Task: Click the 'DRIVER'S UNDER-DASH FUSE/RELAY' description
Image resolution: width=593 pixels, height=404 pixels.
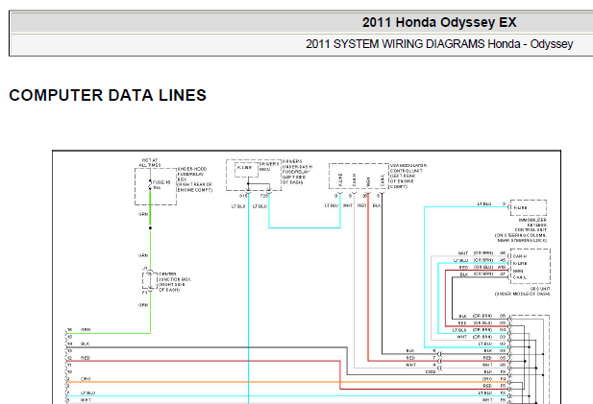Action: click(297, 172)
